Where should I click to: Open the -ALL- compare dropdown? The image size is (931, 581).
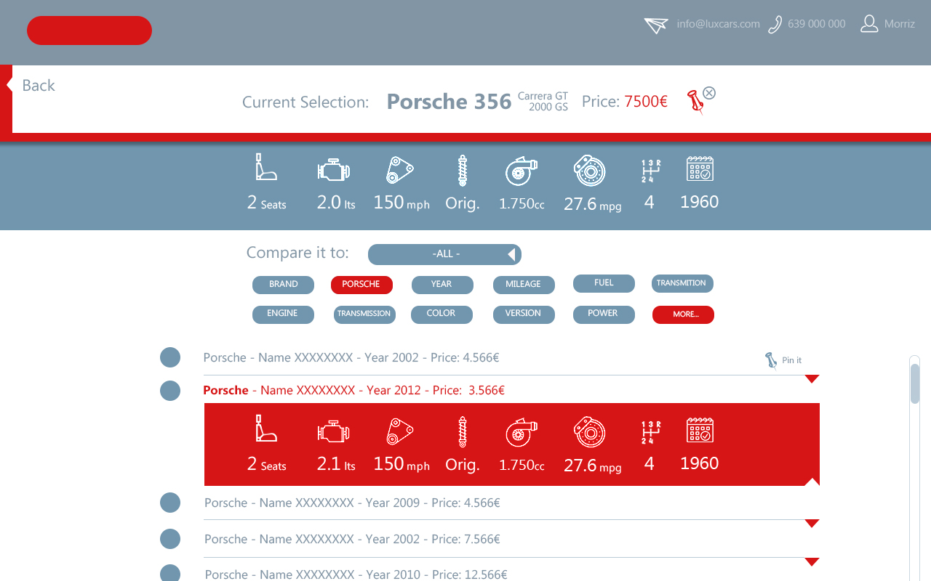pos(444,254)
